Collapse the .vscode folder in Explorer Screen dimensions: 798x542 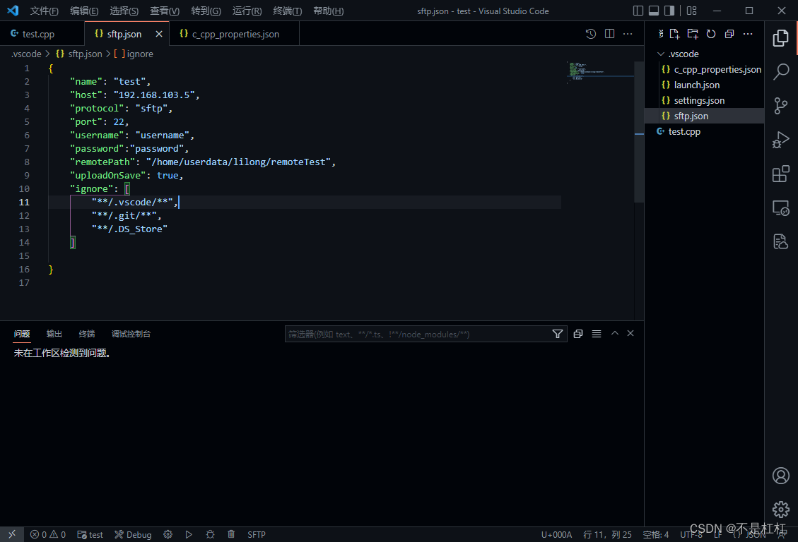click(659, 54)
